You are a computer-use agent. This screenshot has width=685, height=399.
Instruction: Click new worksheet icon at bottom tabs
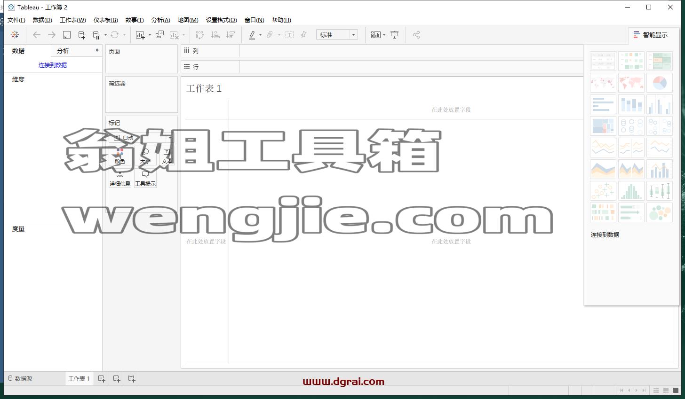click(x=102, y=379)
